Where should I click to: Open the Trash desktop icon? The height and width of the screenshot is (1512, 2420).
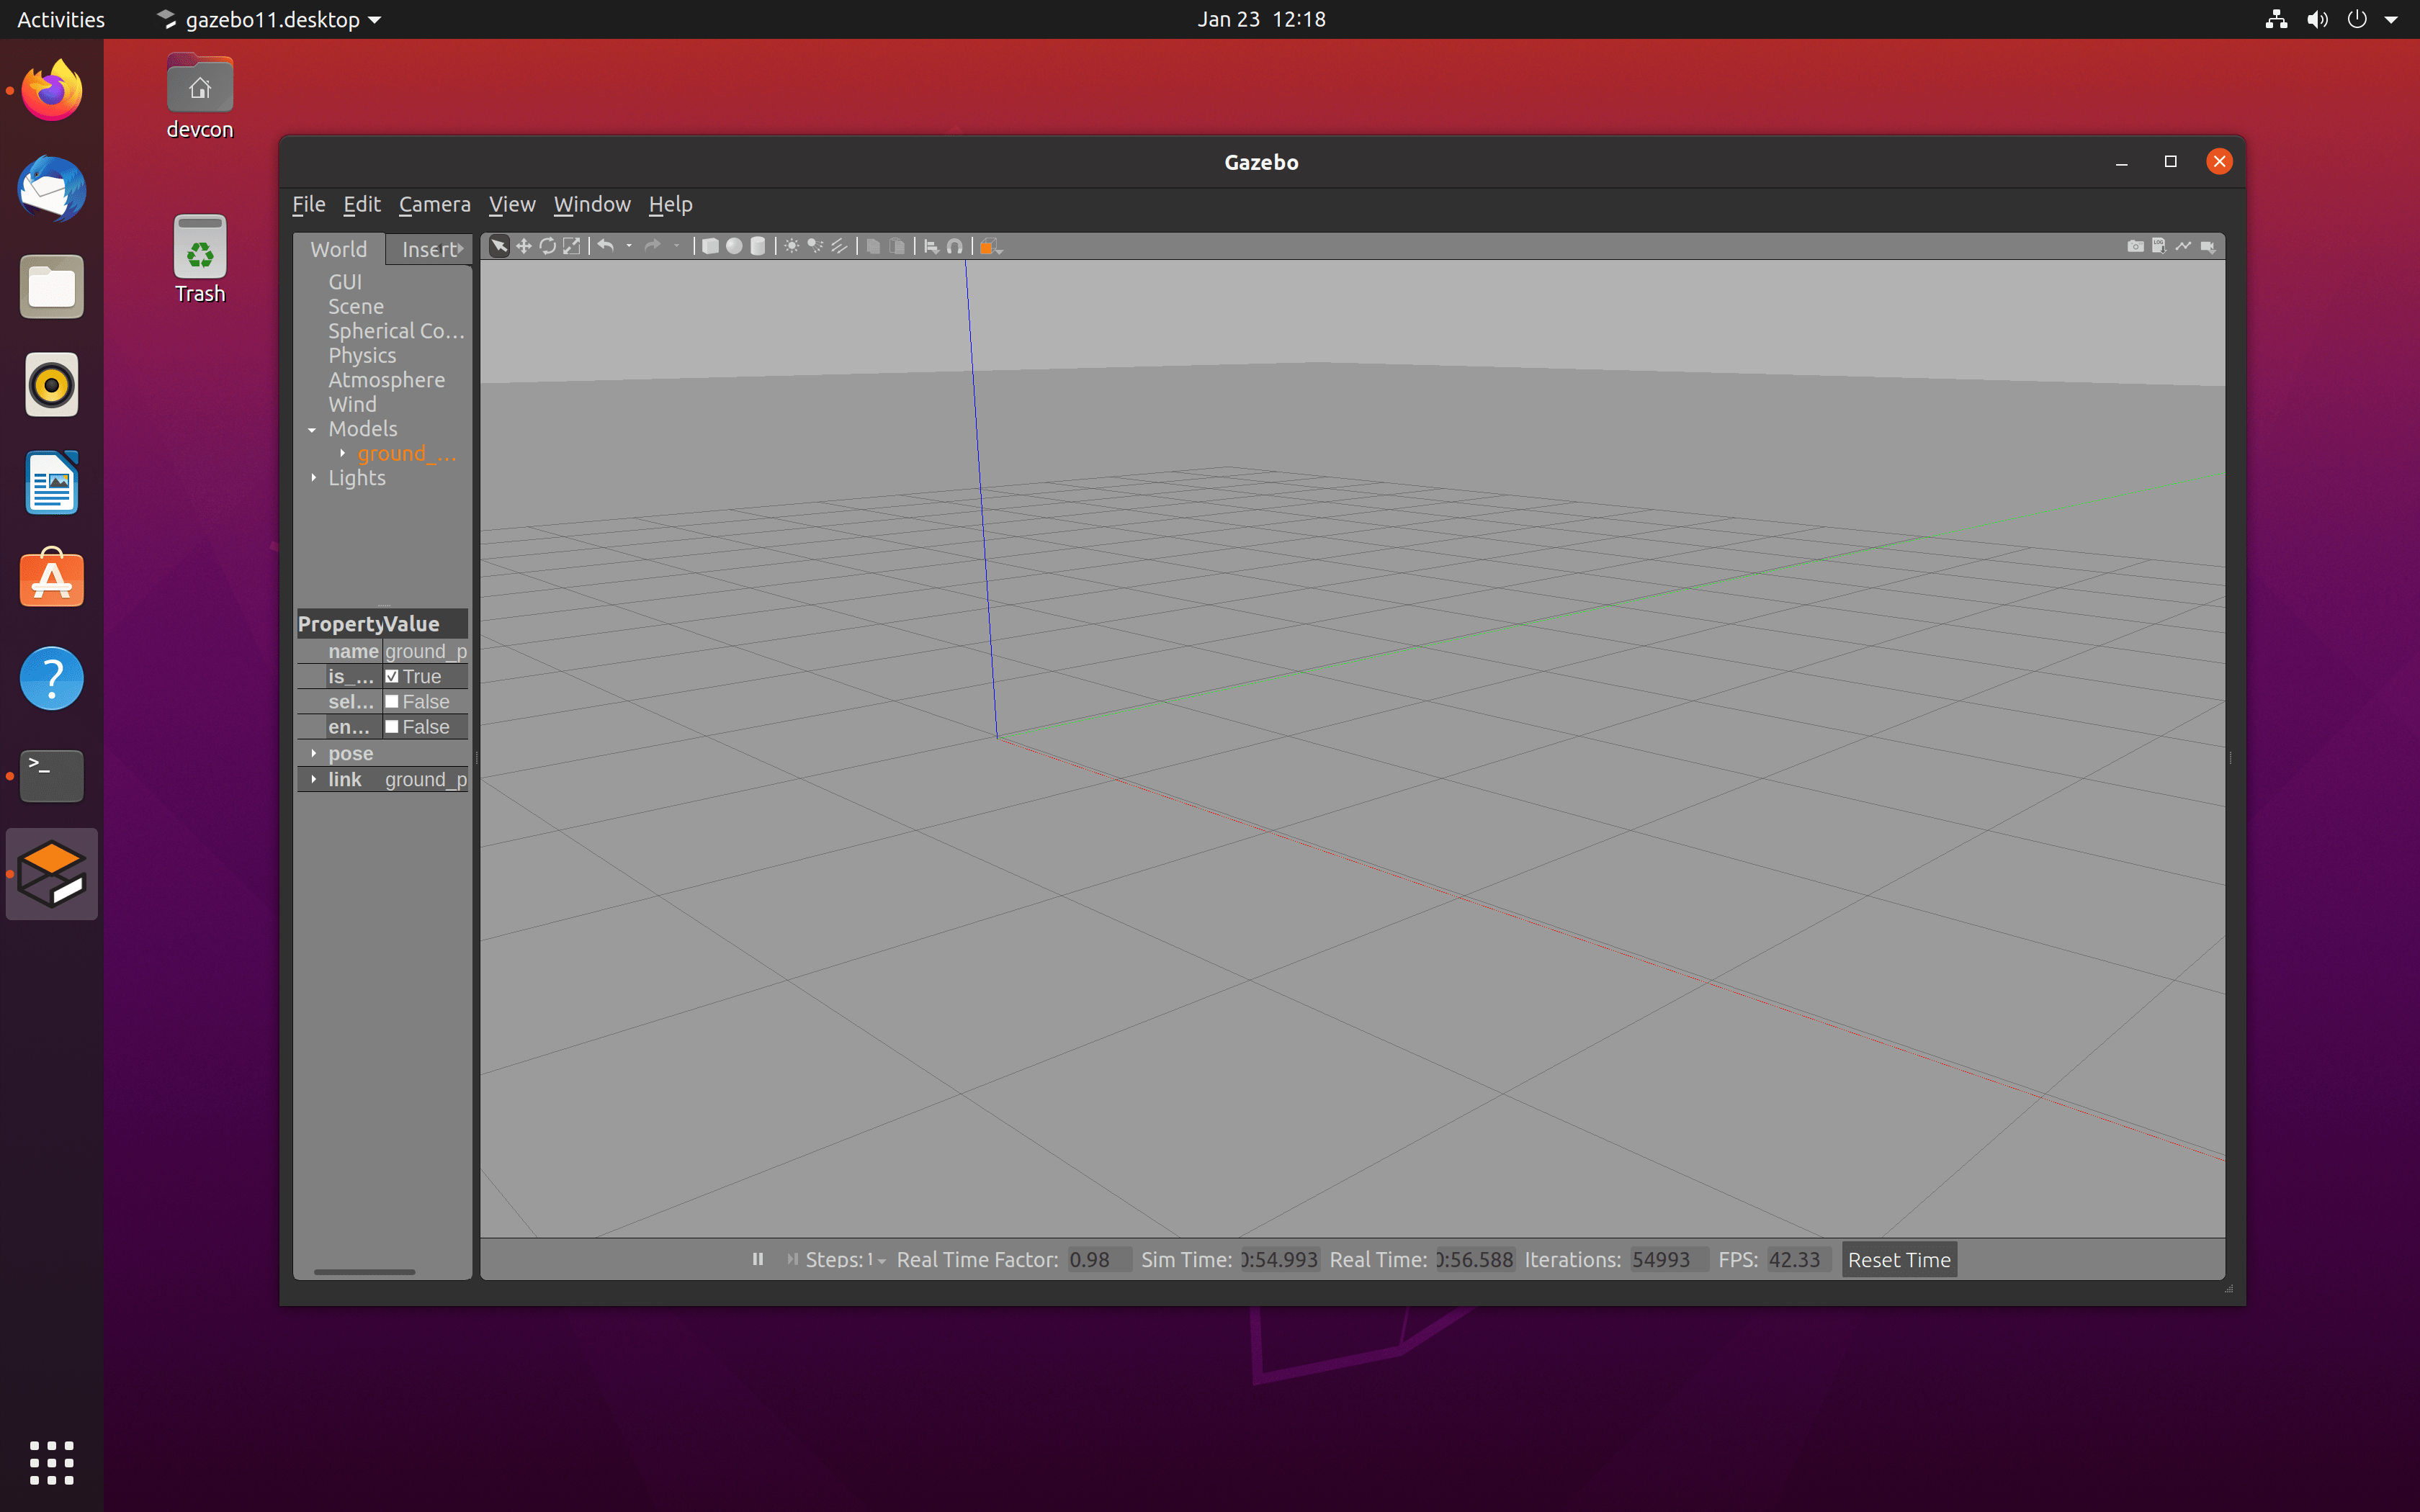[200, 258]
